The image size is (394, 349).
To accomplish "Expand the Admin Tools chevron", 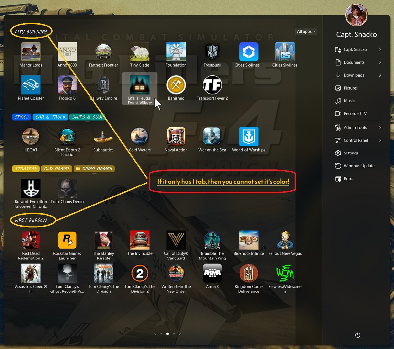I will point(380,128).
